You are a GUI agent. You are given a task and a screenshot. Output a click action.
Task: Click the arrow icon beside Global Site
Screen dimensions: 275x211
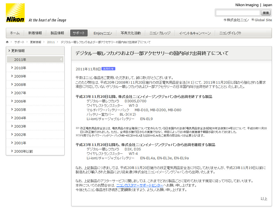click(253, 20)
